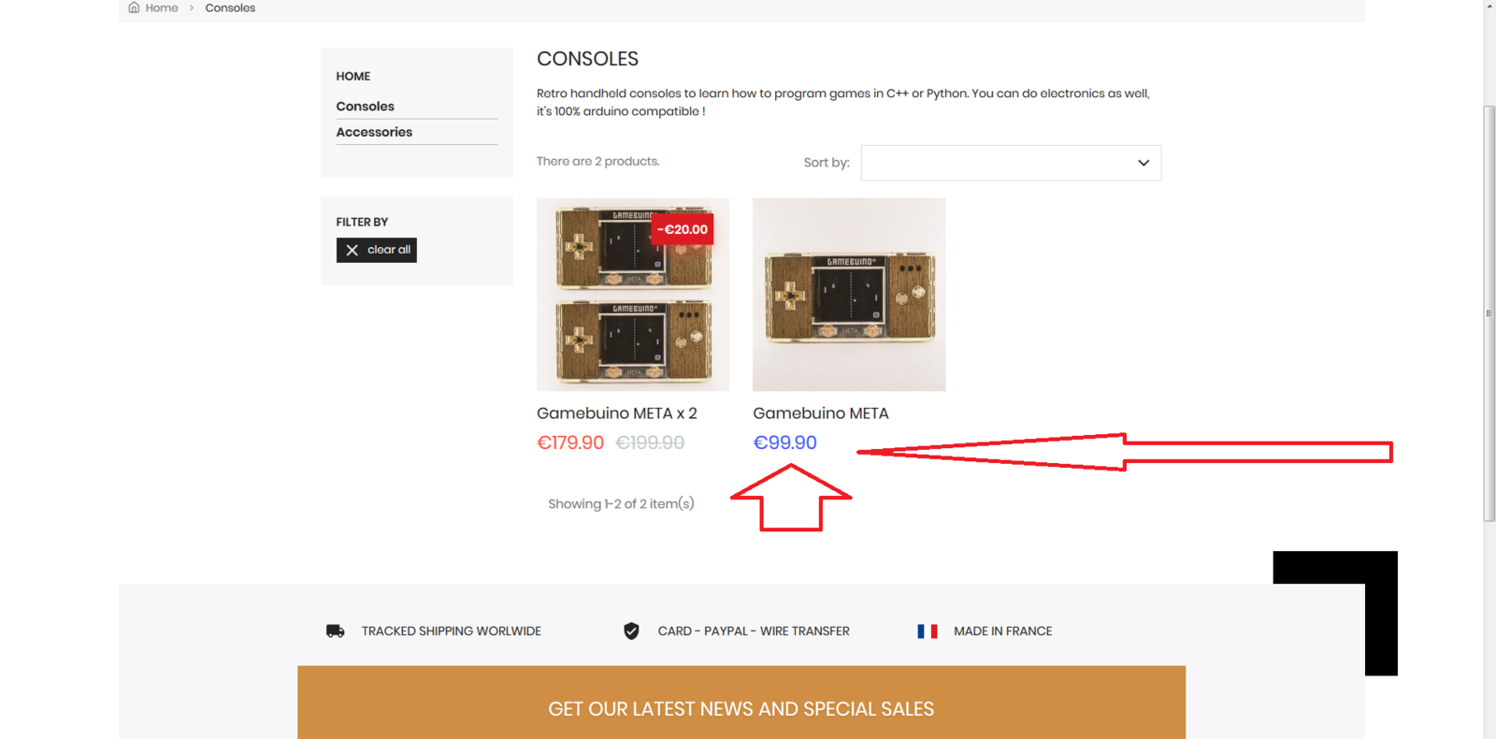Image resolution: width=1496 pixels, height=739 pixels.
Task: Click the Sort by dropdown chevron arrow
Action: click(1144, 163)
